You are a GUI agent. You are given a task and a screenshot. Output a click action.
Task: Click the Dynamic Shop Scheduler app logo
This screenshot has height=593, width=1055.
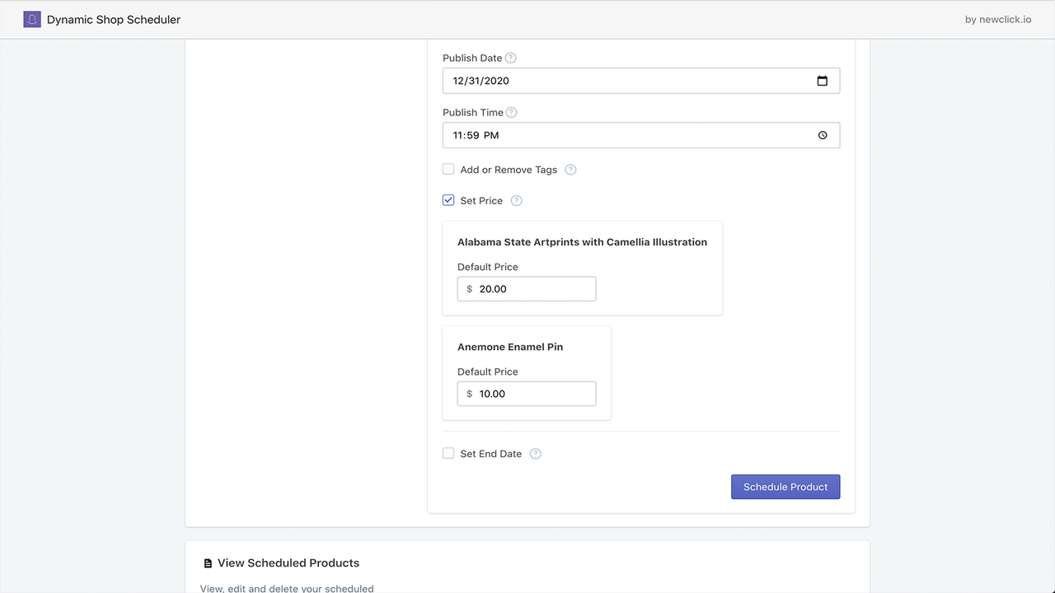[x=32, y=19]
